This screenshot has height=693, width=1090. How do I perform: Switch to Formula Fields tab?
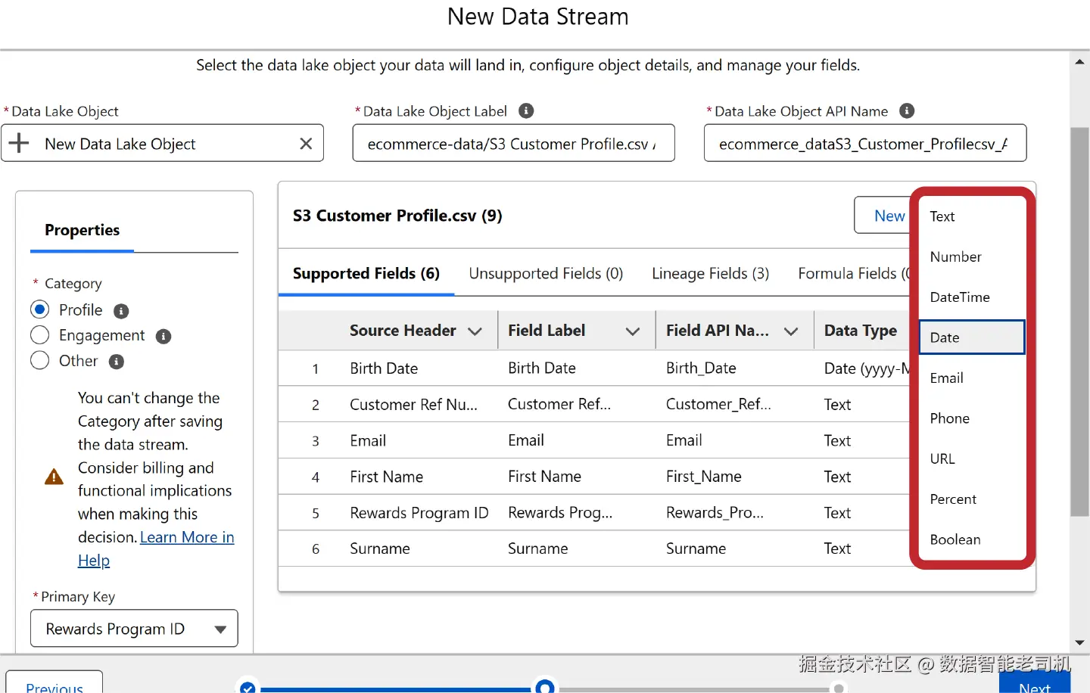[x=853, y=274]
